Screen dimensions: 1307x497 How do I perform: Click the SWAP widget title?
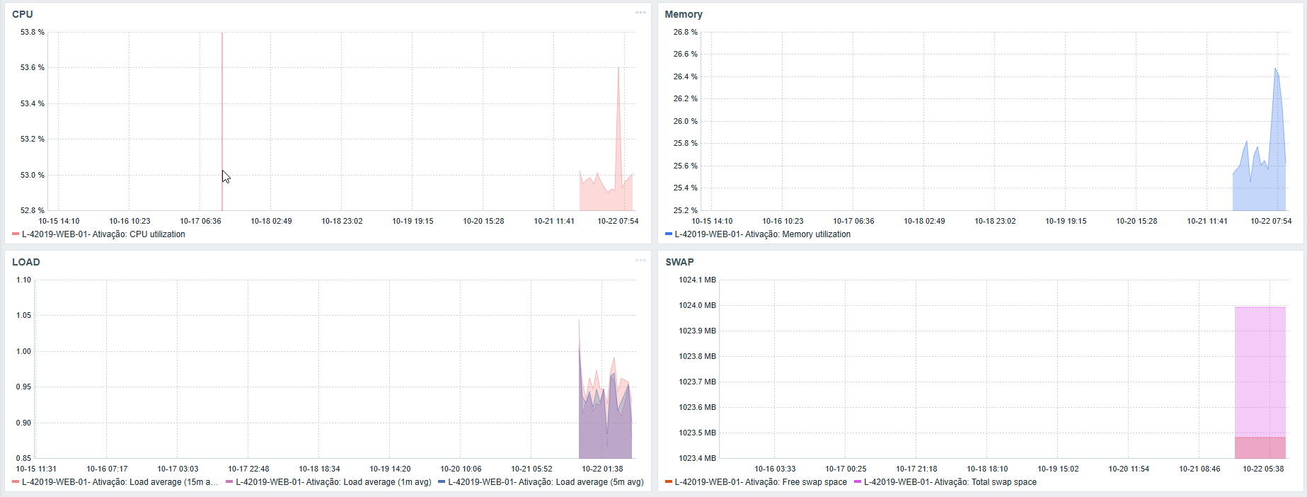pyautogui.click(x=679, y=262)
